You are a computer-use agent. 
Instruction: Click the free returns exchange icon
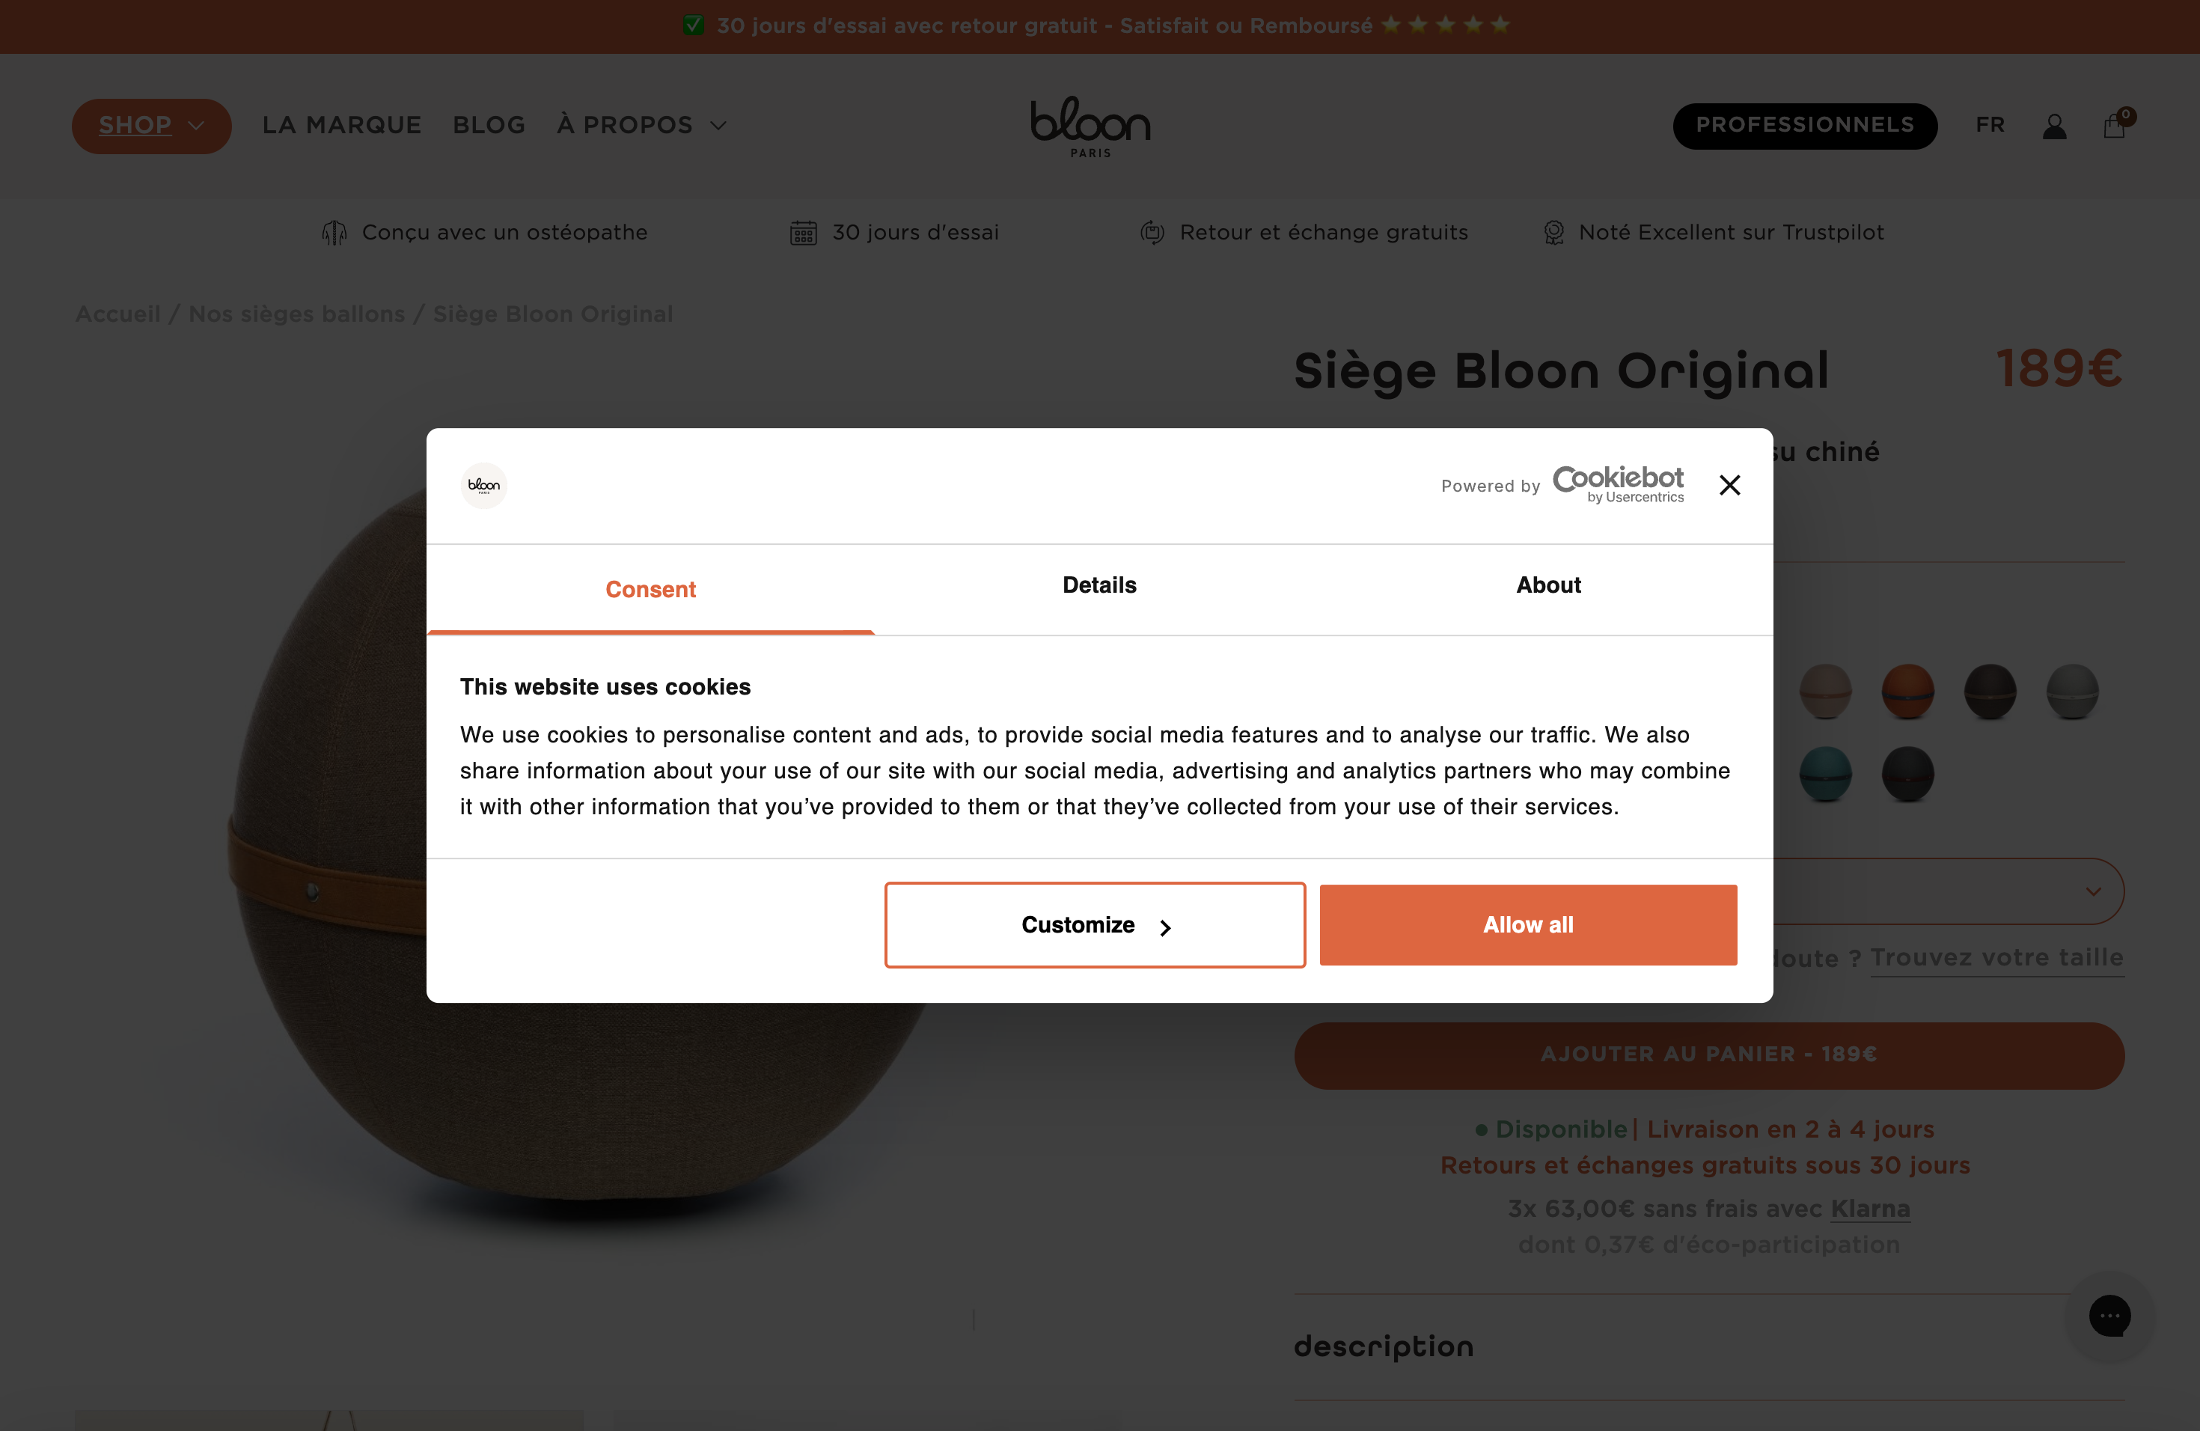[1151, 232]
